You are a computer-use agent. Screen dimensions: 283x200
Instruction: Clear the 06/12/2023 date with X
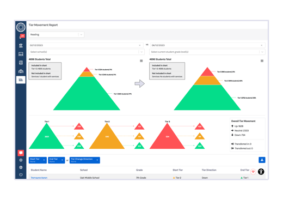point(261,45)
